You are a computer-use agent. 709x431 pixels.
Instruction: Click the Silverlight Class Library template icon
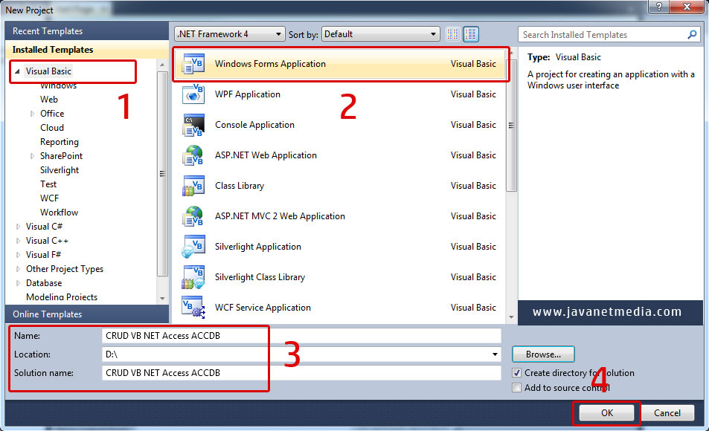point(193,277)
